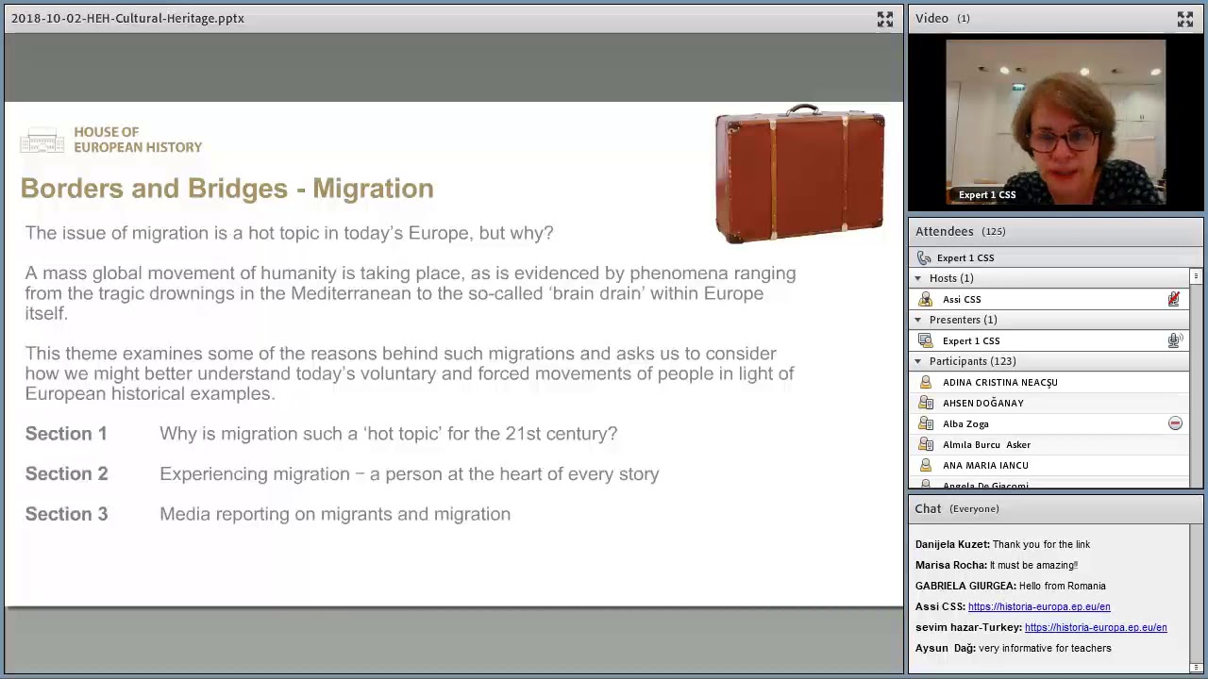Click the participant icon beside AHSEN DOĞANAY
The height and width of the screenshot is (679, 1208).
coord(925,403)
